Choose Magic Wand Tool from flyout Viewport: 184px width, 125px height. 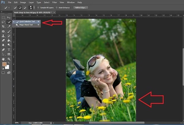[x=27, y=25]
